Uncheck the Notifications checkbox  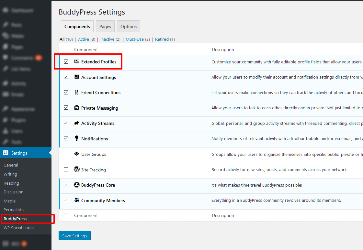[x=66, y=138]
